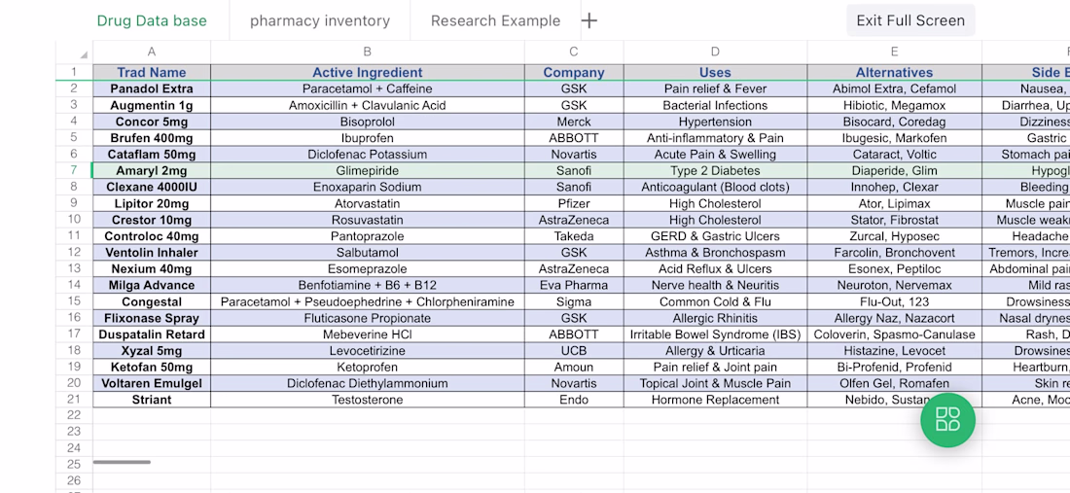Click the Enoxaparin Sodium cell
Image resolution: width=1070 pixels, height=493 pixels.
point(367,187)
